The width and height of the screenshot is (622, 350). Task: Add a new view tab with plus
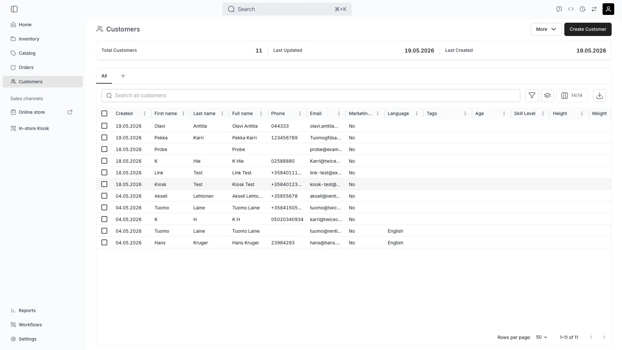coord(123,76)
